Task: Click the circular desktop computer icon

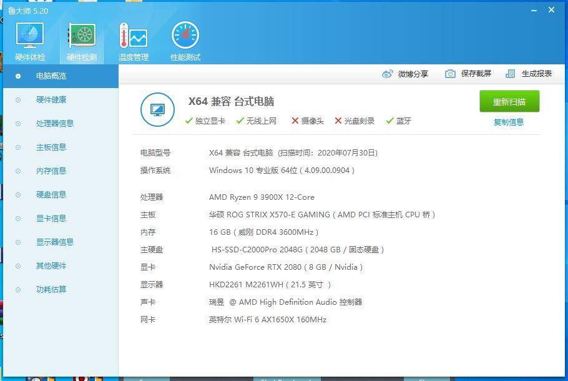Action: pos(157,109)
